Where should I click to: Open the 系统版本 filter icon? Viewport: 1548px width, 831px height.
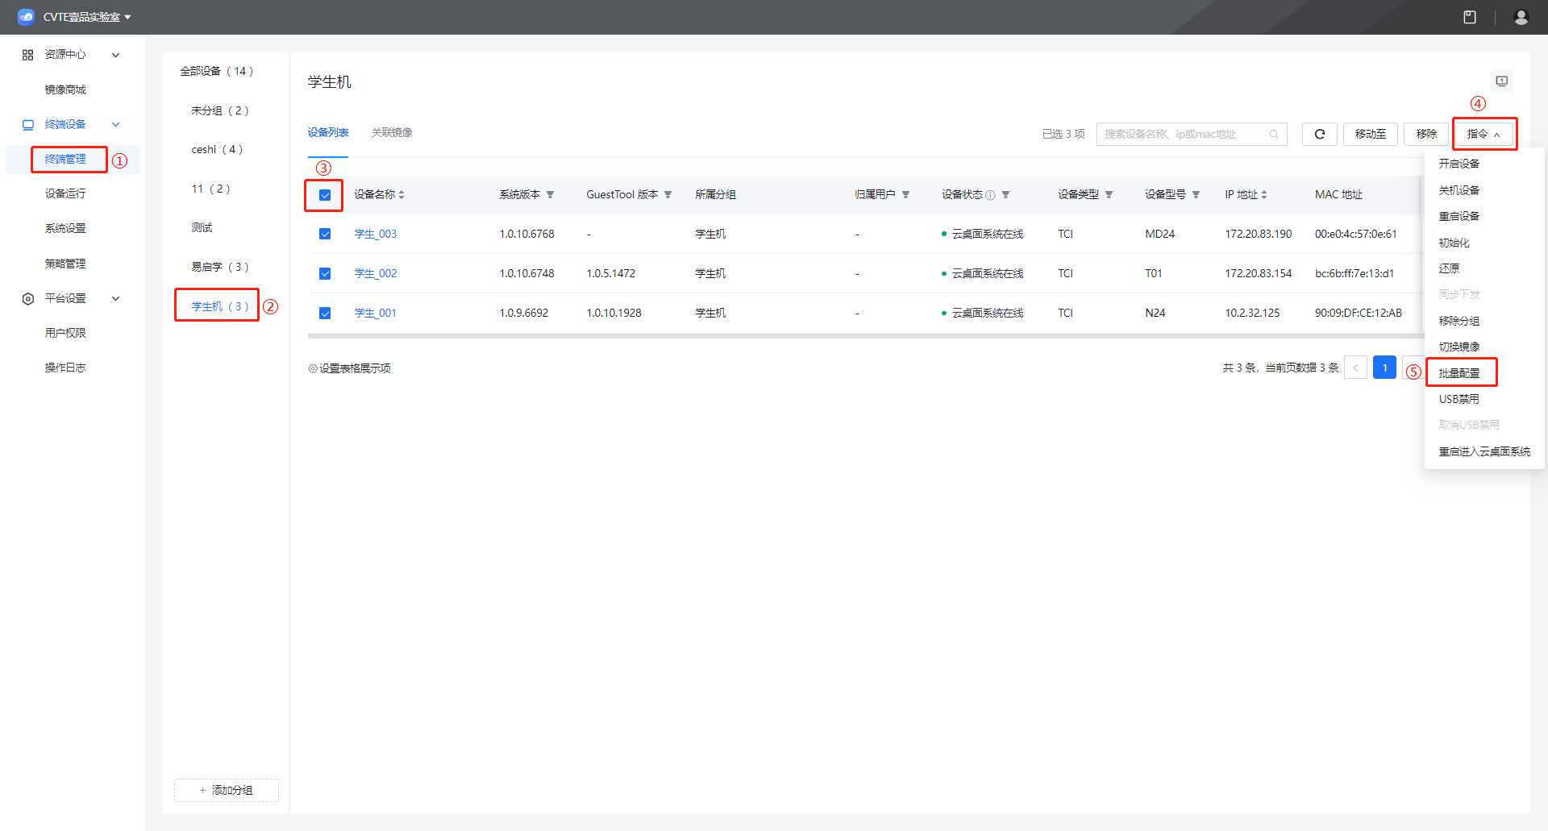pos(550,195)
